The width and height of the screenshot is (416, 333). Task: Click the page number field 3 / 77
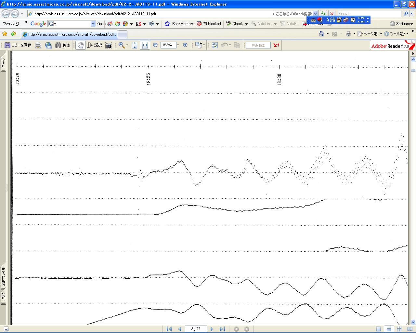pyautogui.click(x=196, y=329)
